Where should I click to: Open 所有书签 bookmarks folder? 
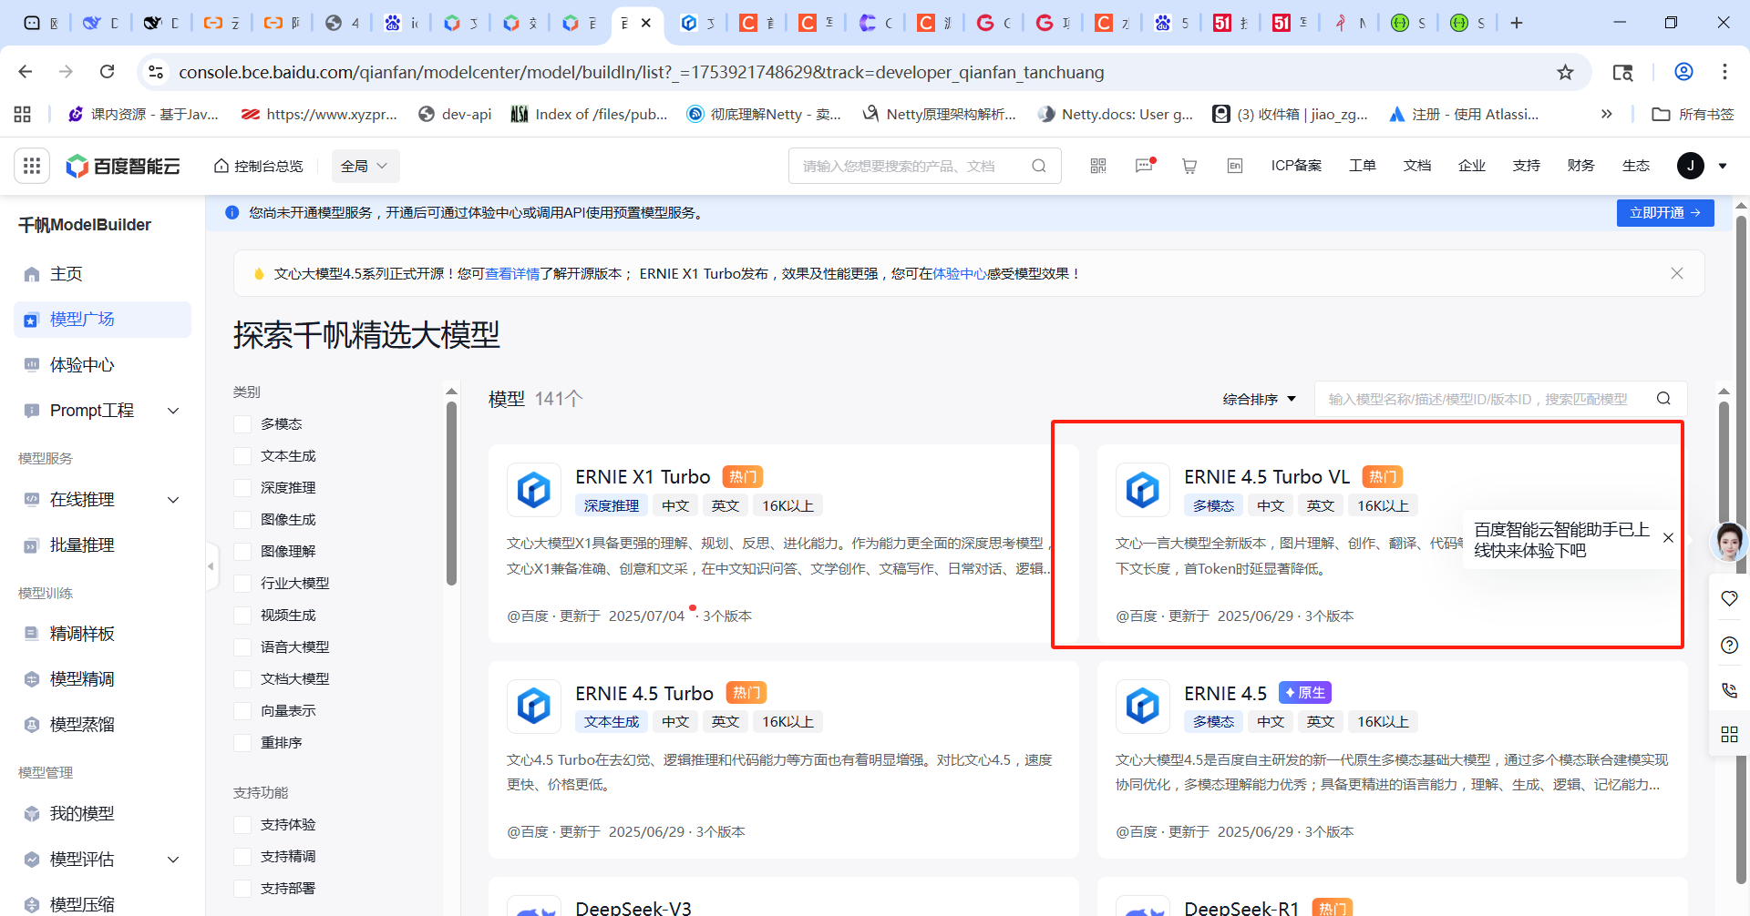point(1693,114)
